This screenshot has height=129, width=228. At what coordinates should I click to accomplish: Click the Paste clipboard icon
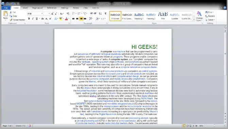(x=5, y=14)
